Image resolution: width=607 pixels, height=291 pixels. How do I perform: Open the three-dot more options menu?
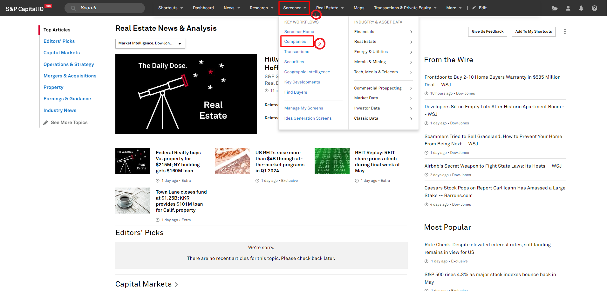[565, 32]
